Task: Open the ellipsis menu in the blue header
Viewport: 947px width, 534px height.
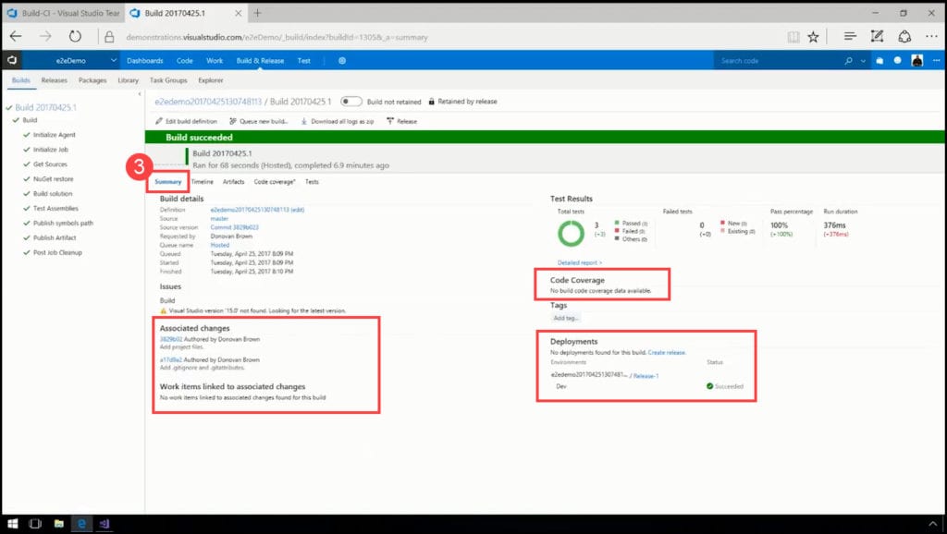Action: 936,61
